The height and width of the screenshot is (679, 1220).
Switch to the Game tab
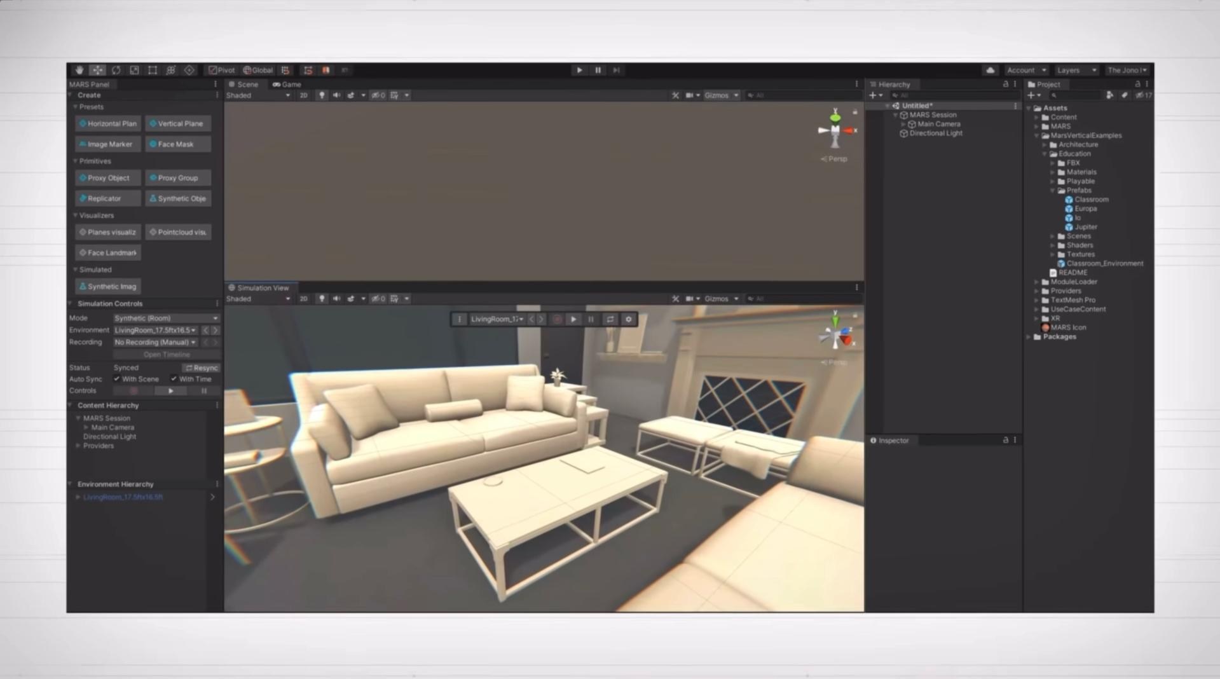[287, 84]
